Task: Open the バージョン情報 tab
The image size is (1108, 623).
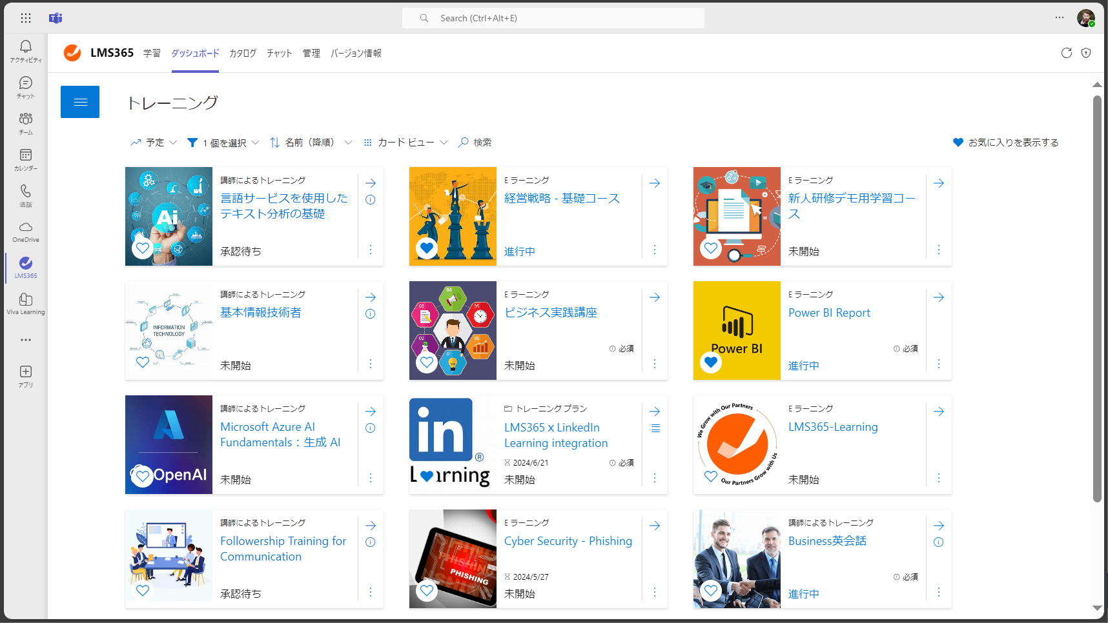Action: click(x=356, y=54)
